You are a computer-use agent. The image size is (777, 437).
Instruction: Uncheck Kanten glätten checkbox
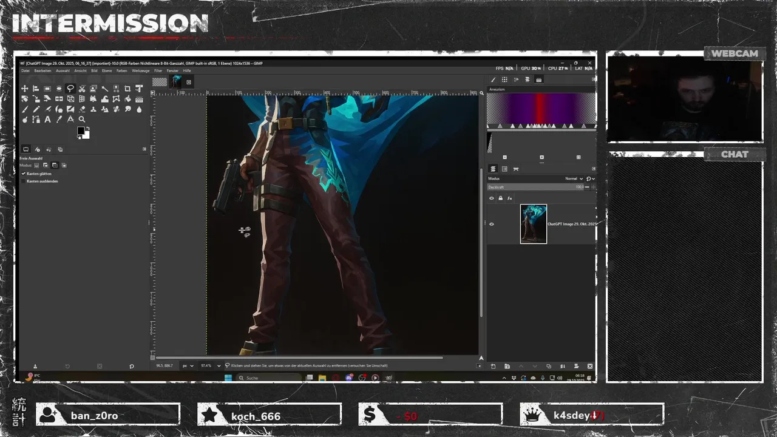[x=23, y=174]
